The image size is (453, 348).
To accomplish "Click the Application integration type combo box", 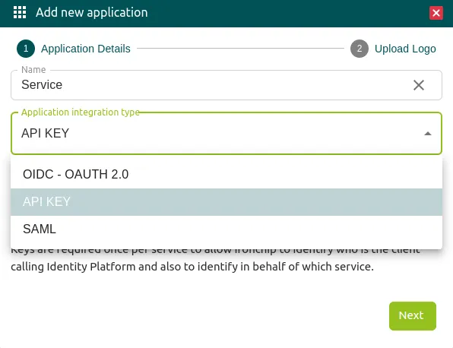I will pyautogui.click(x=226, y=134).
